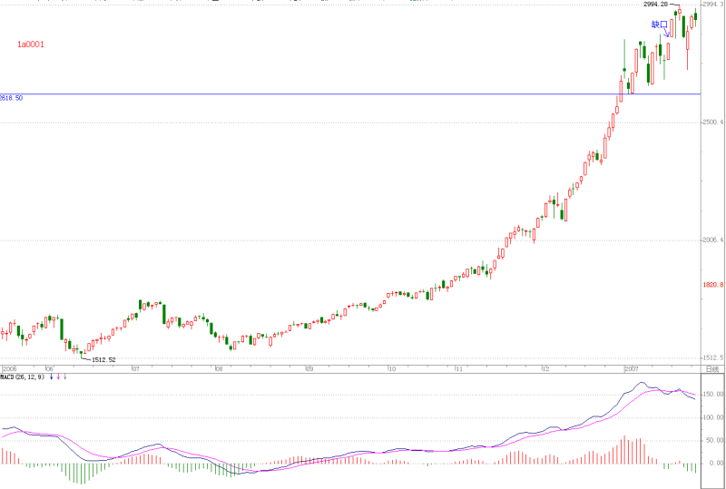Click the 1512.52 low price marker

[103, 359]
